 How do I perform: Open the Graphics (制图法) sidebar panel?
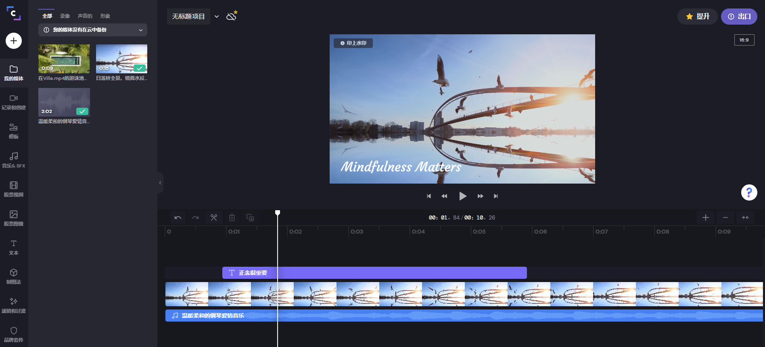[x=14, y=276]
